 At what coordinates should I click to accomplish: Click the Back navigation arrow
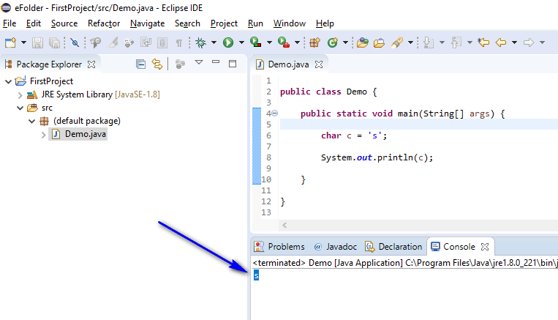[501, 42]
